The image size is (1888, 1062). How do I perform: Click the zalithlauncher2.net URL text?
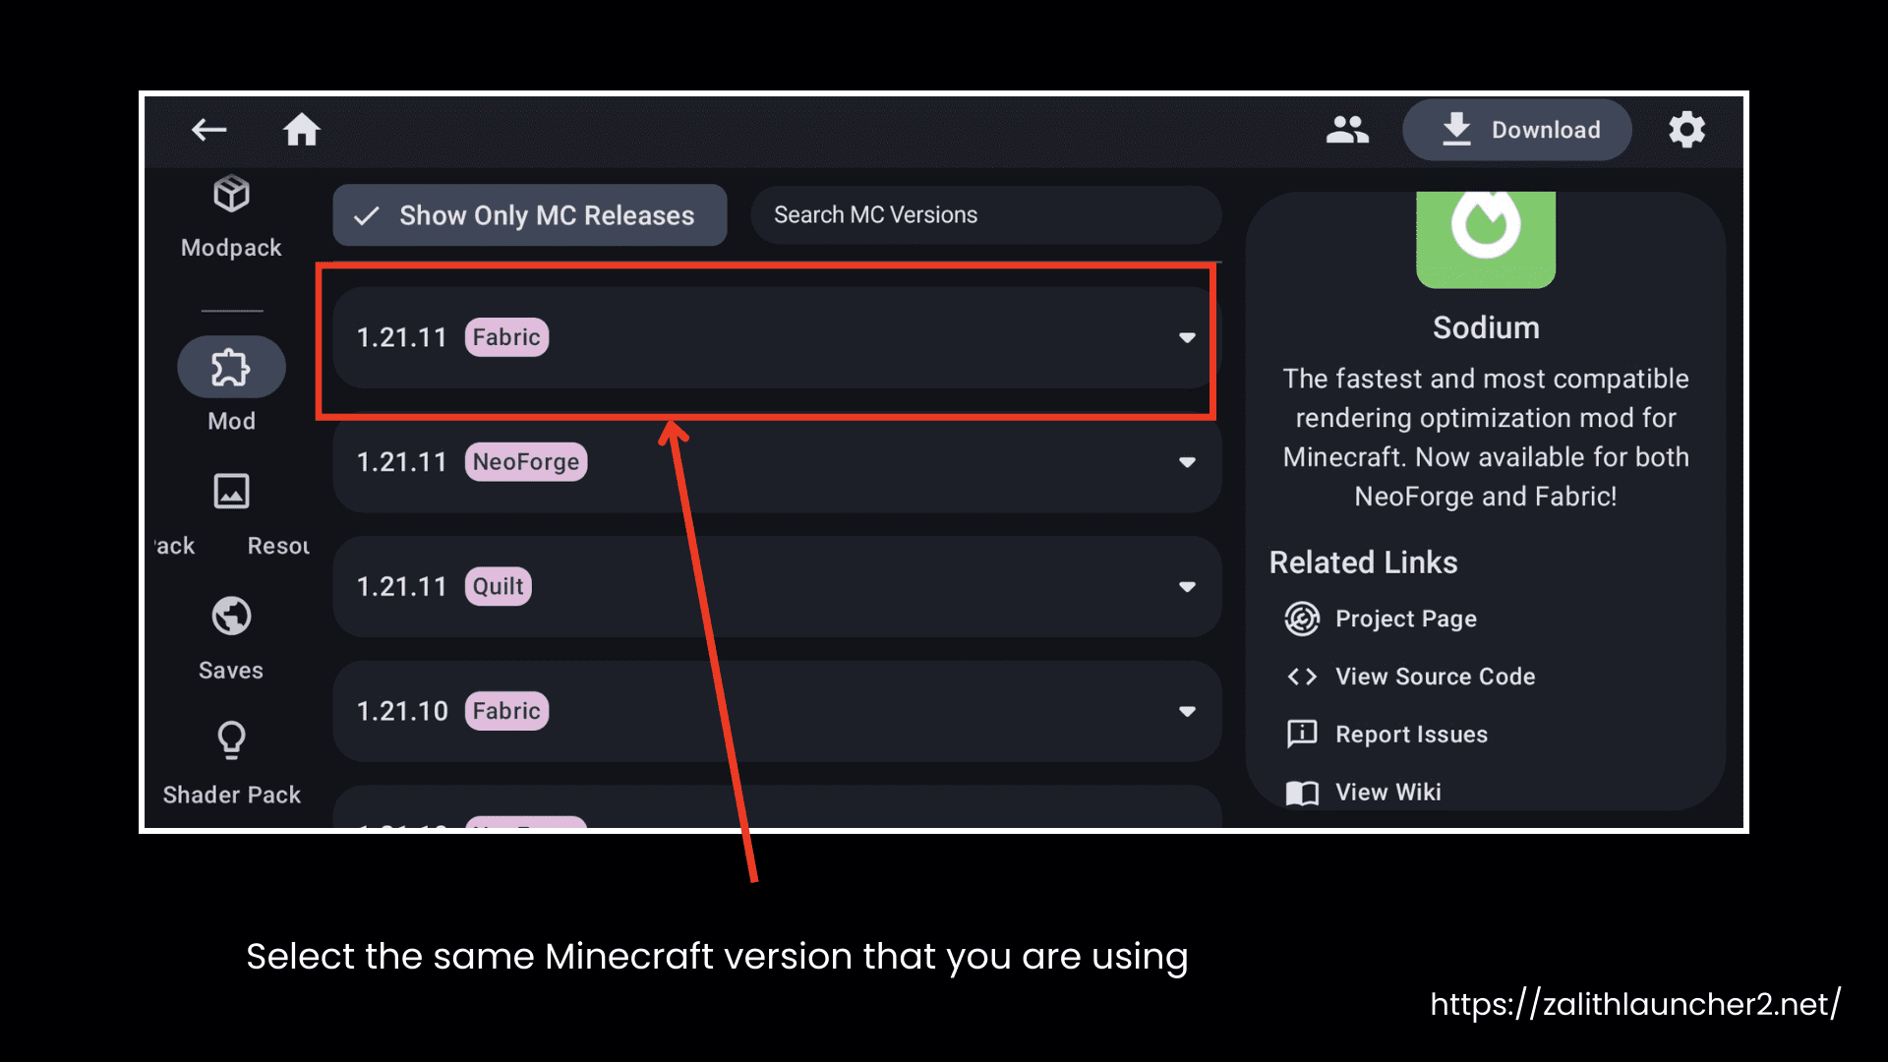click(1635, 1004)
